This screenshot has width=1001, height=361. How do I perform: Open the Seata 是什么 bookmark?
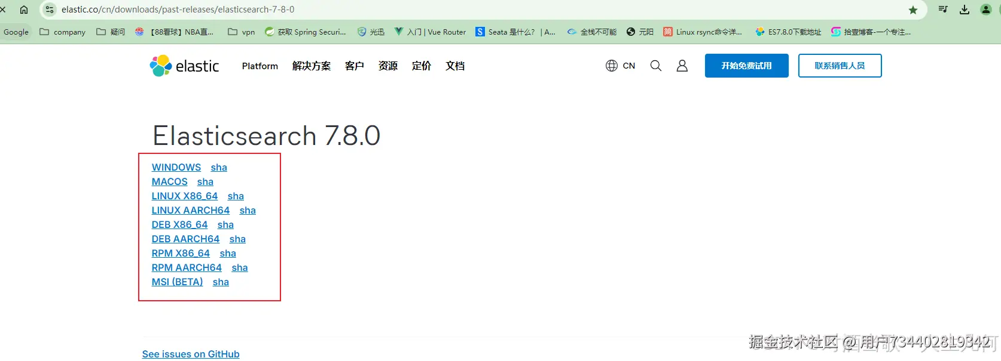pyautogui.click(x=515, y=32)
